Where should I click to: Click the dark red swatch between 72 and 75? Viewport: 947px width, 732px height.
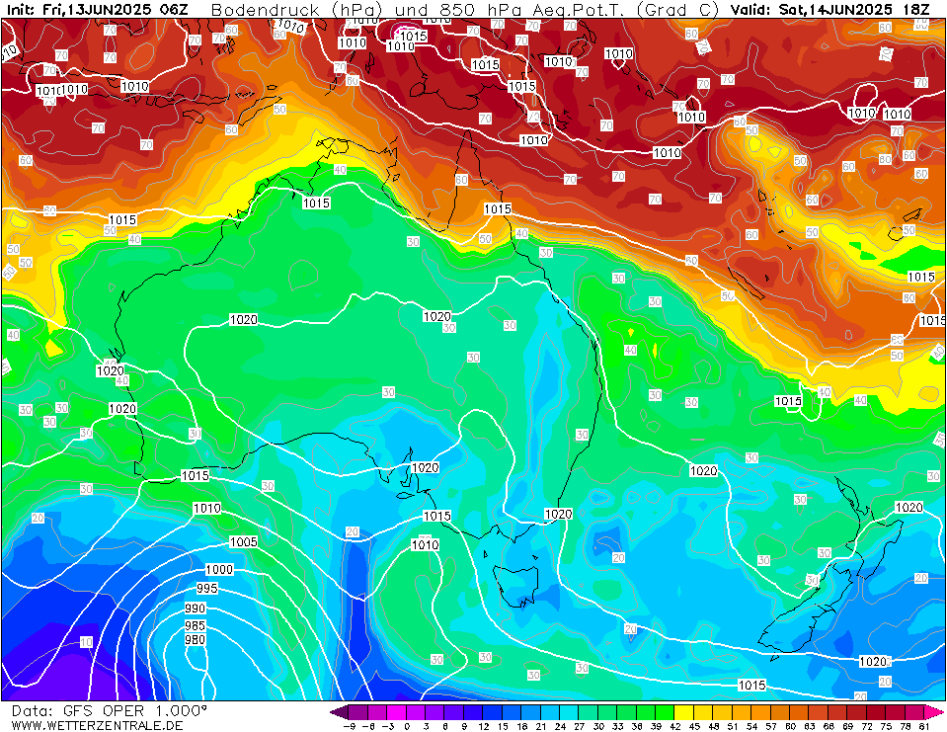(x=876, y=711)
